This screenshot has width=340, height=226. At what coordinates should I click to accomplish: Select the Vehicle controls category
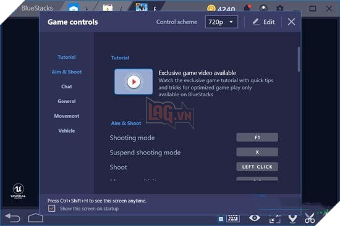(67, 131)
